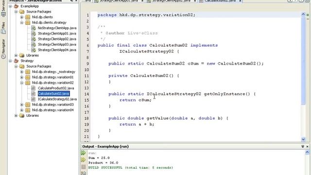Select the hkd.dp.clients.strategy package label
Image resolution: width=311 pixels, height=175 pixels.
[49, 23]
